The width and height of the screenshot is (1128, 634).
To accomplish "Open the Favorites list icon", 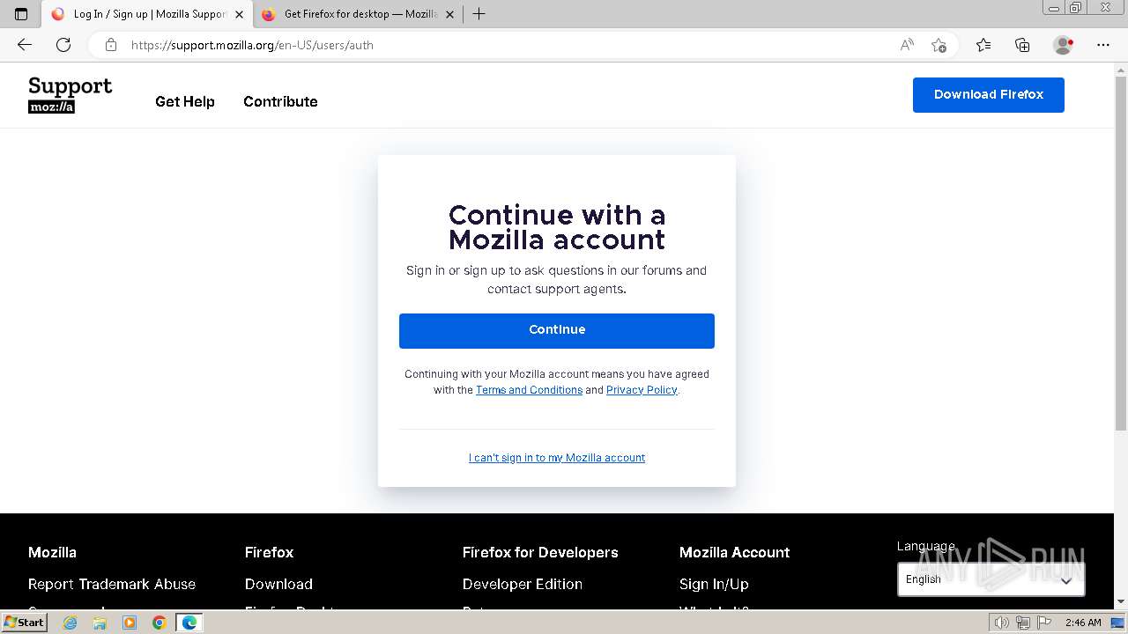I will point(983,45).
